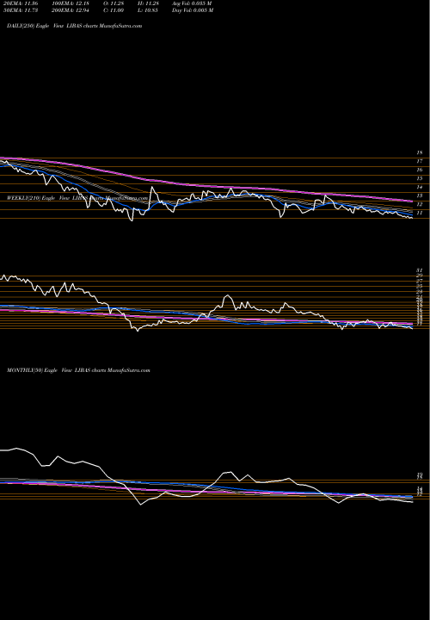The width and height of the screenshot is (430, 620).
Task: Click price label 16 on daily axis
Action: 420,170
